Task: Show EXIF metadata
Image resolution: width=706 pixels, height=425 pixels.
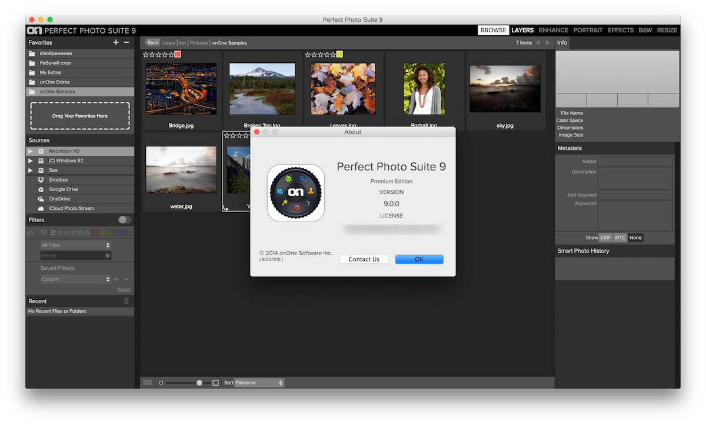Action: coord(605,237)
